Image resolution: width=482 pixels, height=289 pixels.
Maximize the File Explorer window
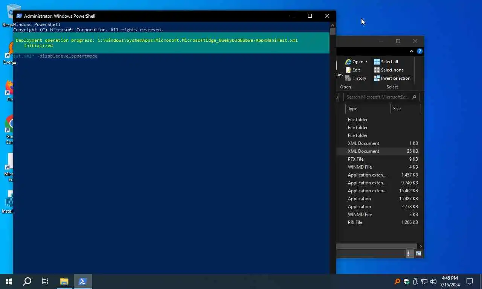[x=398, y=41]
